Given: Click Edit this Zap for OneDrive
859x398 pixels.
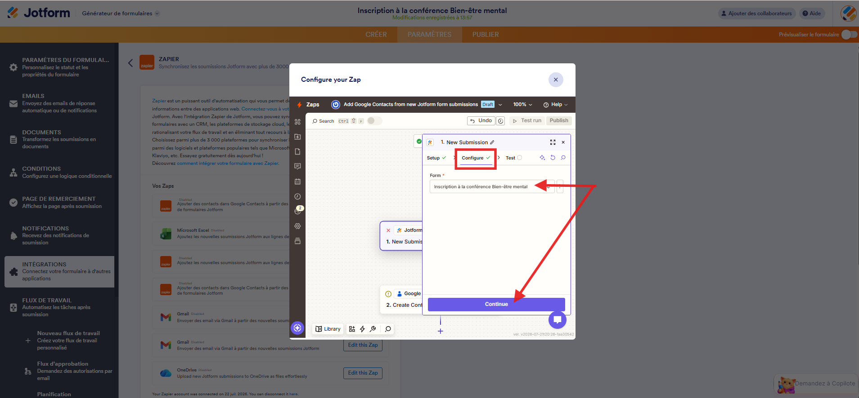Looking at the screenshot, I should pos(363,373).
